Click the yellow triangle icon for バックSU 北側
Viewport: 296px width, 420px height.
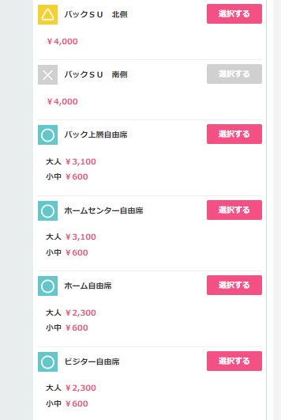coord(47,14)
